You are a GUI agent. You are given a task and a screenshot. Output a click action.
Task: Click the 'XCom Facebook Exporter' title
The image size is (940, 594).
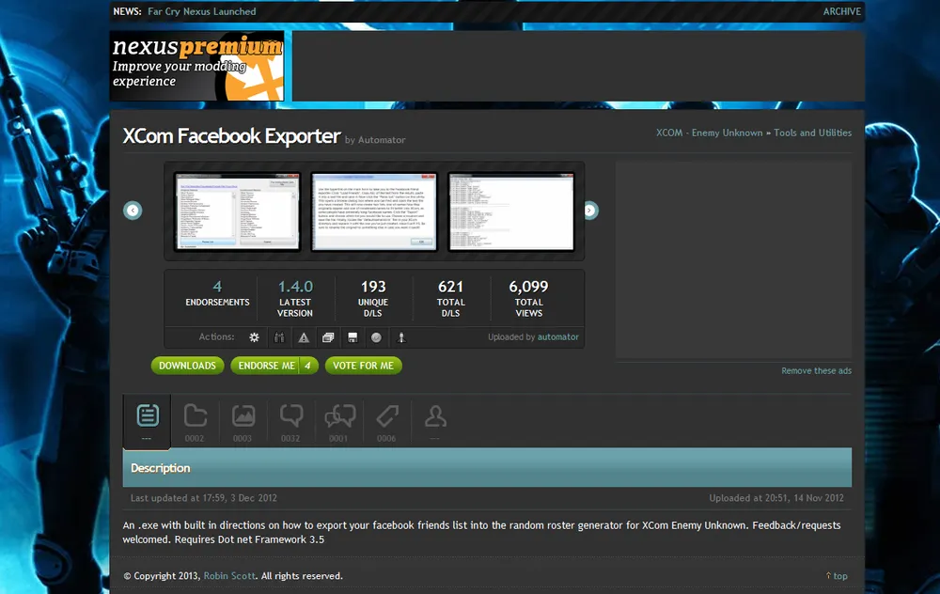[232, 136]
